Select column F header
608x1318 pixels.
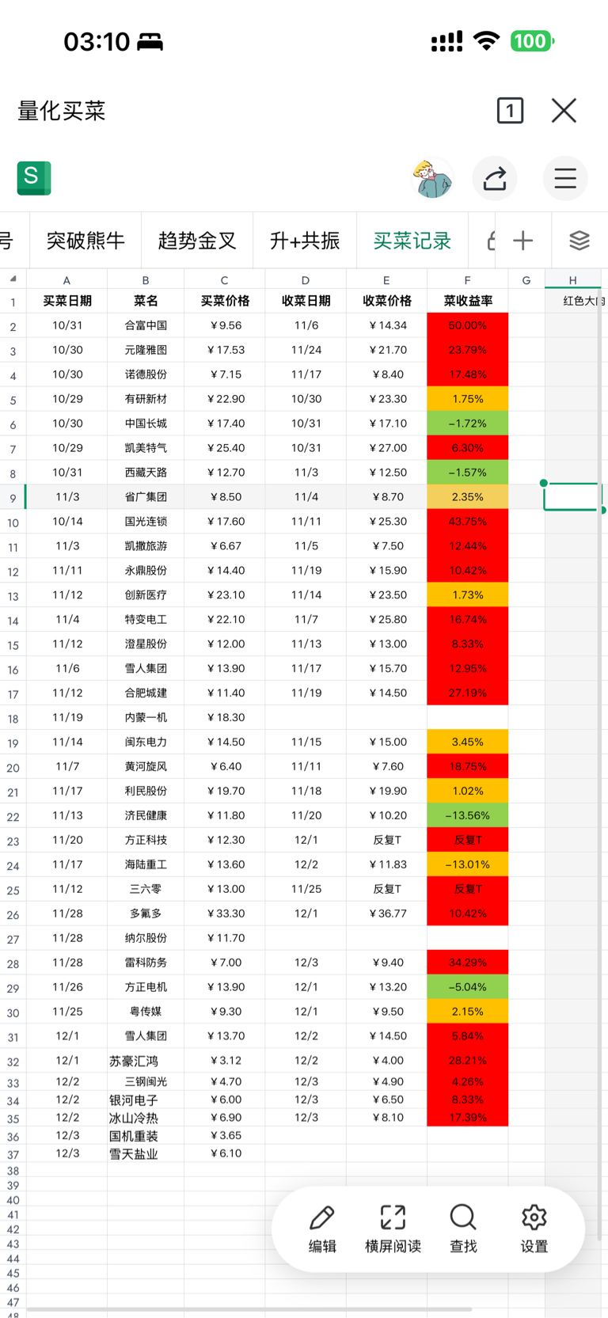[x=467, y=280]
